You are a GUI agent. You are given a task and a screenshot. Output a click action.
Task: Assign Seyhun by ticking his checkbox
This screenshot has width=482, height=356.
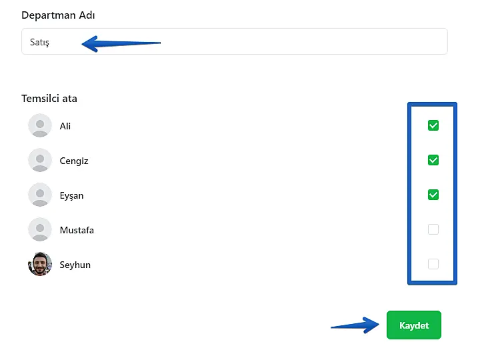point(433,264)
